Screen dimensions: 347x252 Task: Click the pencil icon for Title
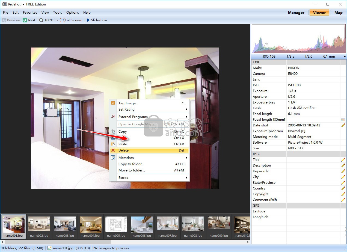pyautogui.click(x=343, y=160)
